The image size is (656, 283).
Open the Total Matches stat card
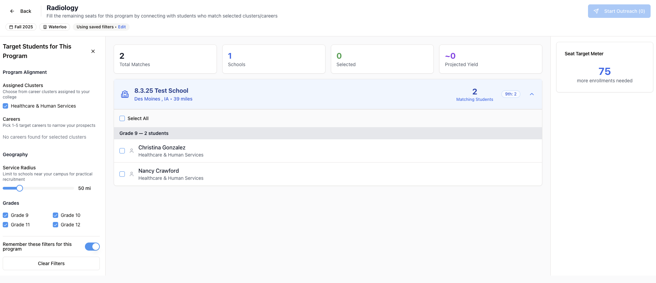tap(165, 59)
